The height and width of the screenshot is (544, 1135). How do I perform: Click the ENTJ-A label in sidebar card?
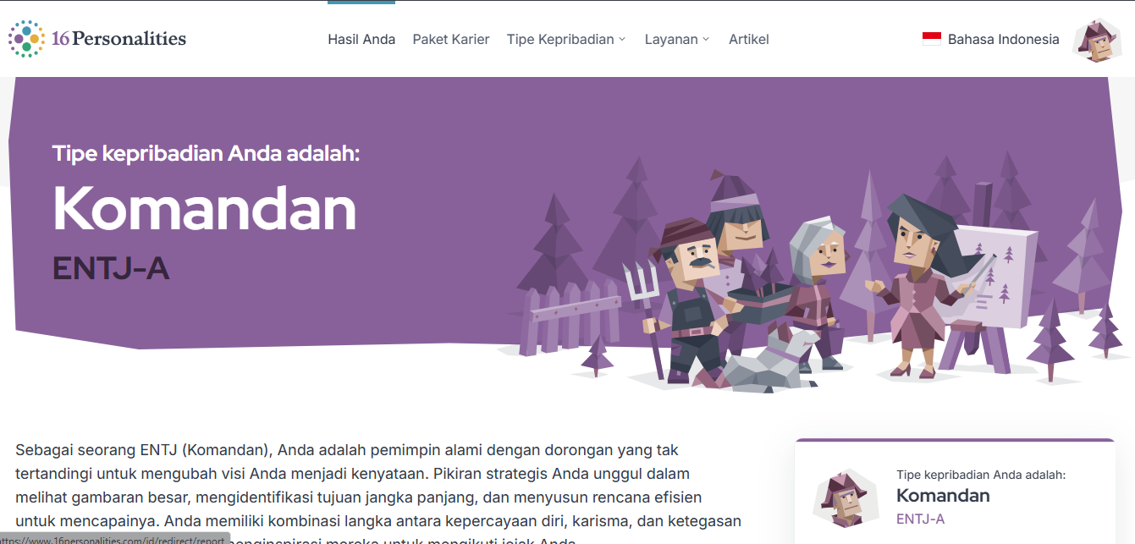point(920,519)
